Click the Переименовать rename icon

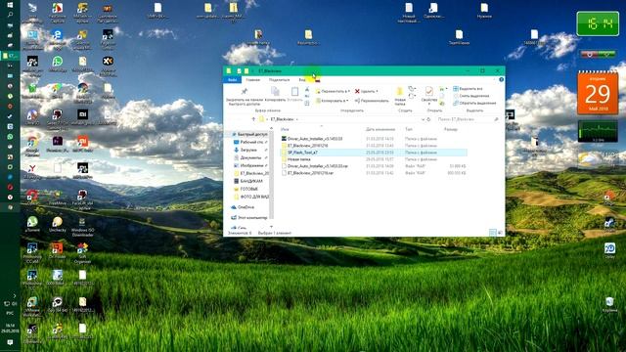[x=357, y=101]
